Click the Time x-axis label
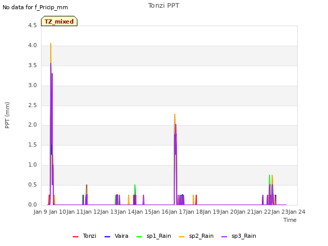The width and height of the screenshot is (328, 246). pos(290,220)
